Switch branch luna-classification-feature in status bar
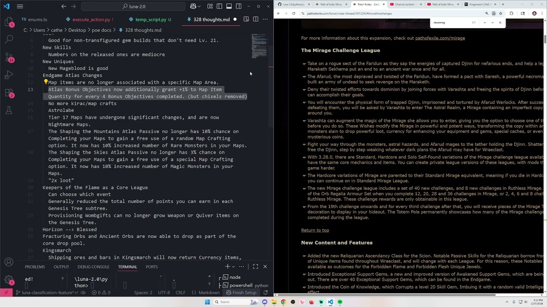Screen dimensions: 547x307 click(47, 293)
